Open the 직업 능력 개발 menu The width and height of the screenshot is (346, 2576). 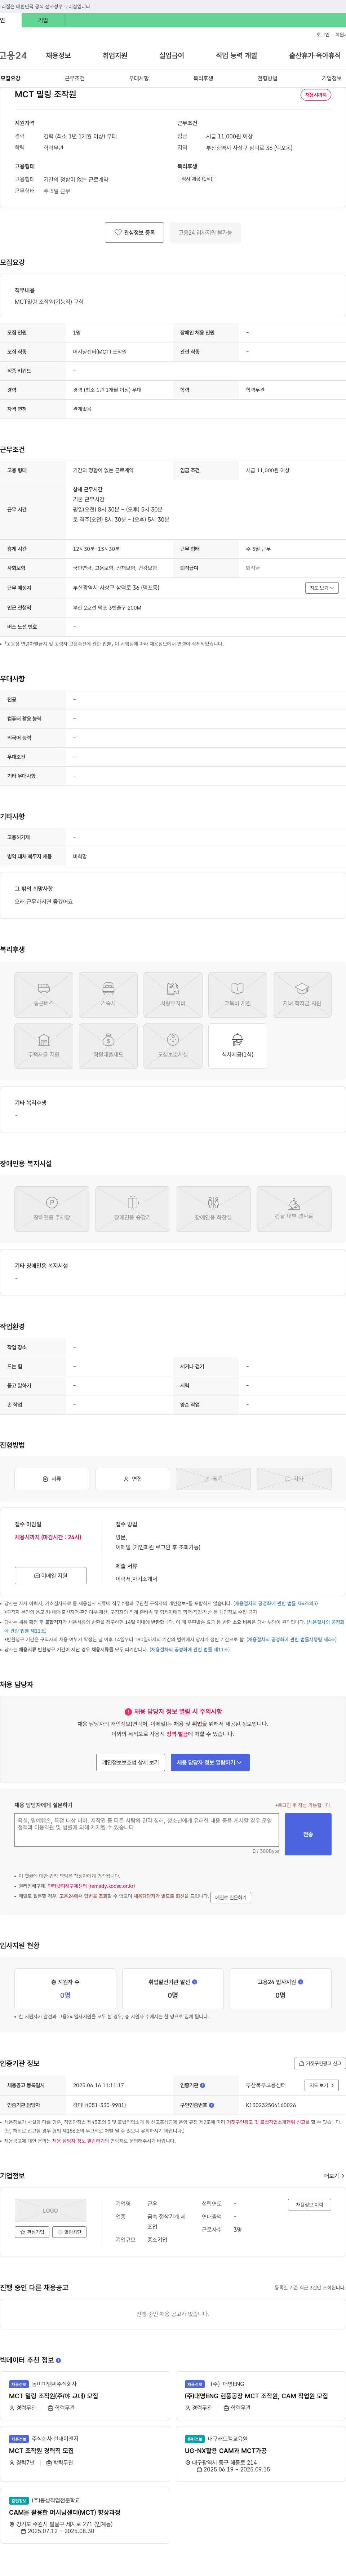[x=237, y=56]
